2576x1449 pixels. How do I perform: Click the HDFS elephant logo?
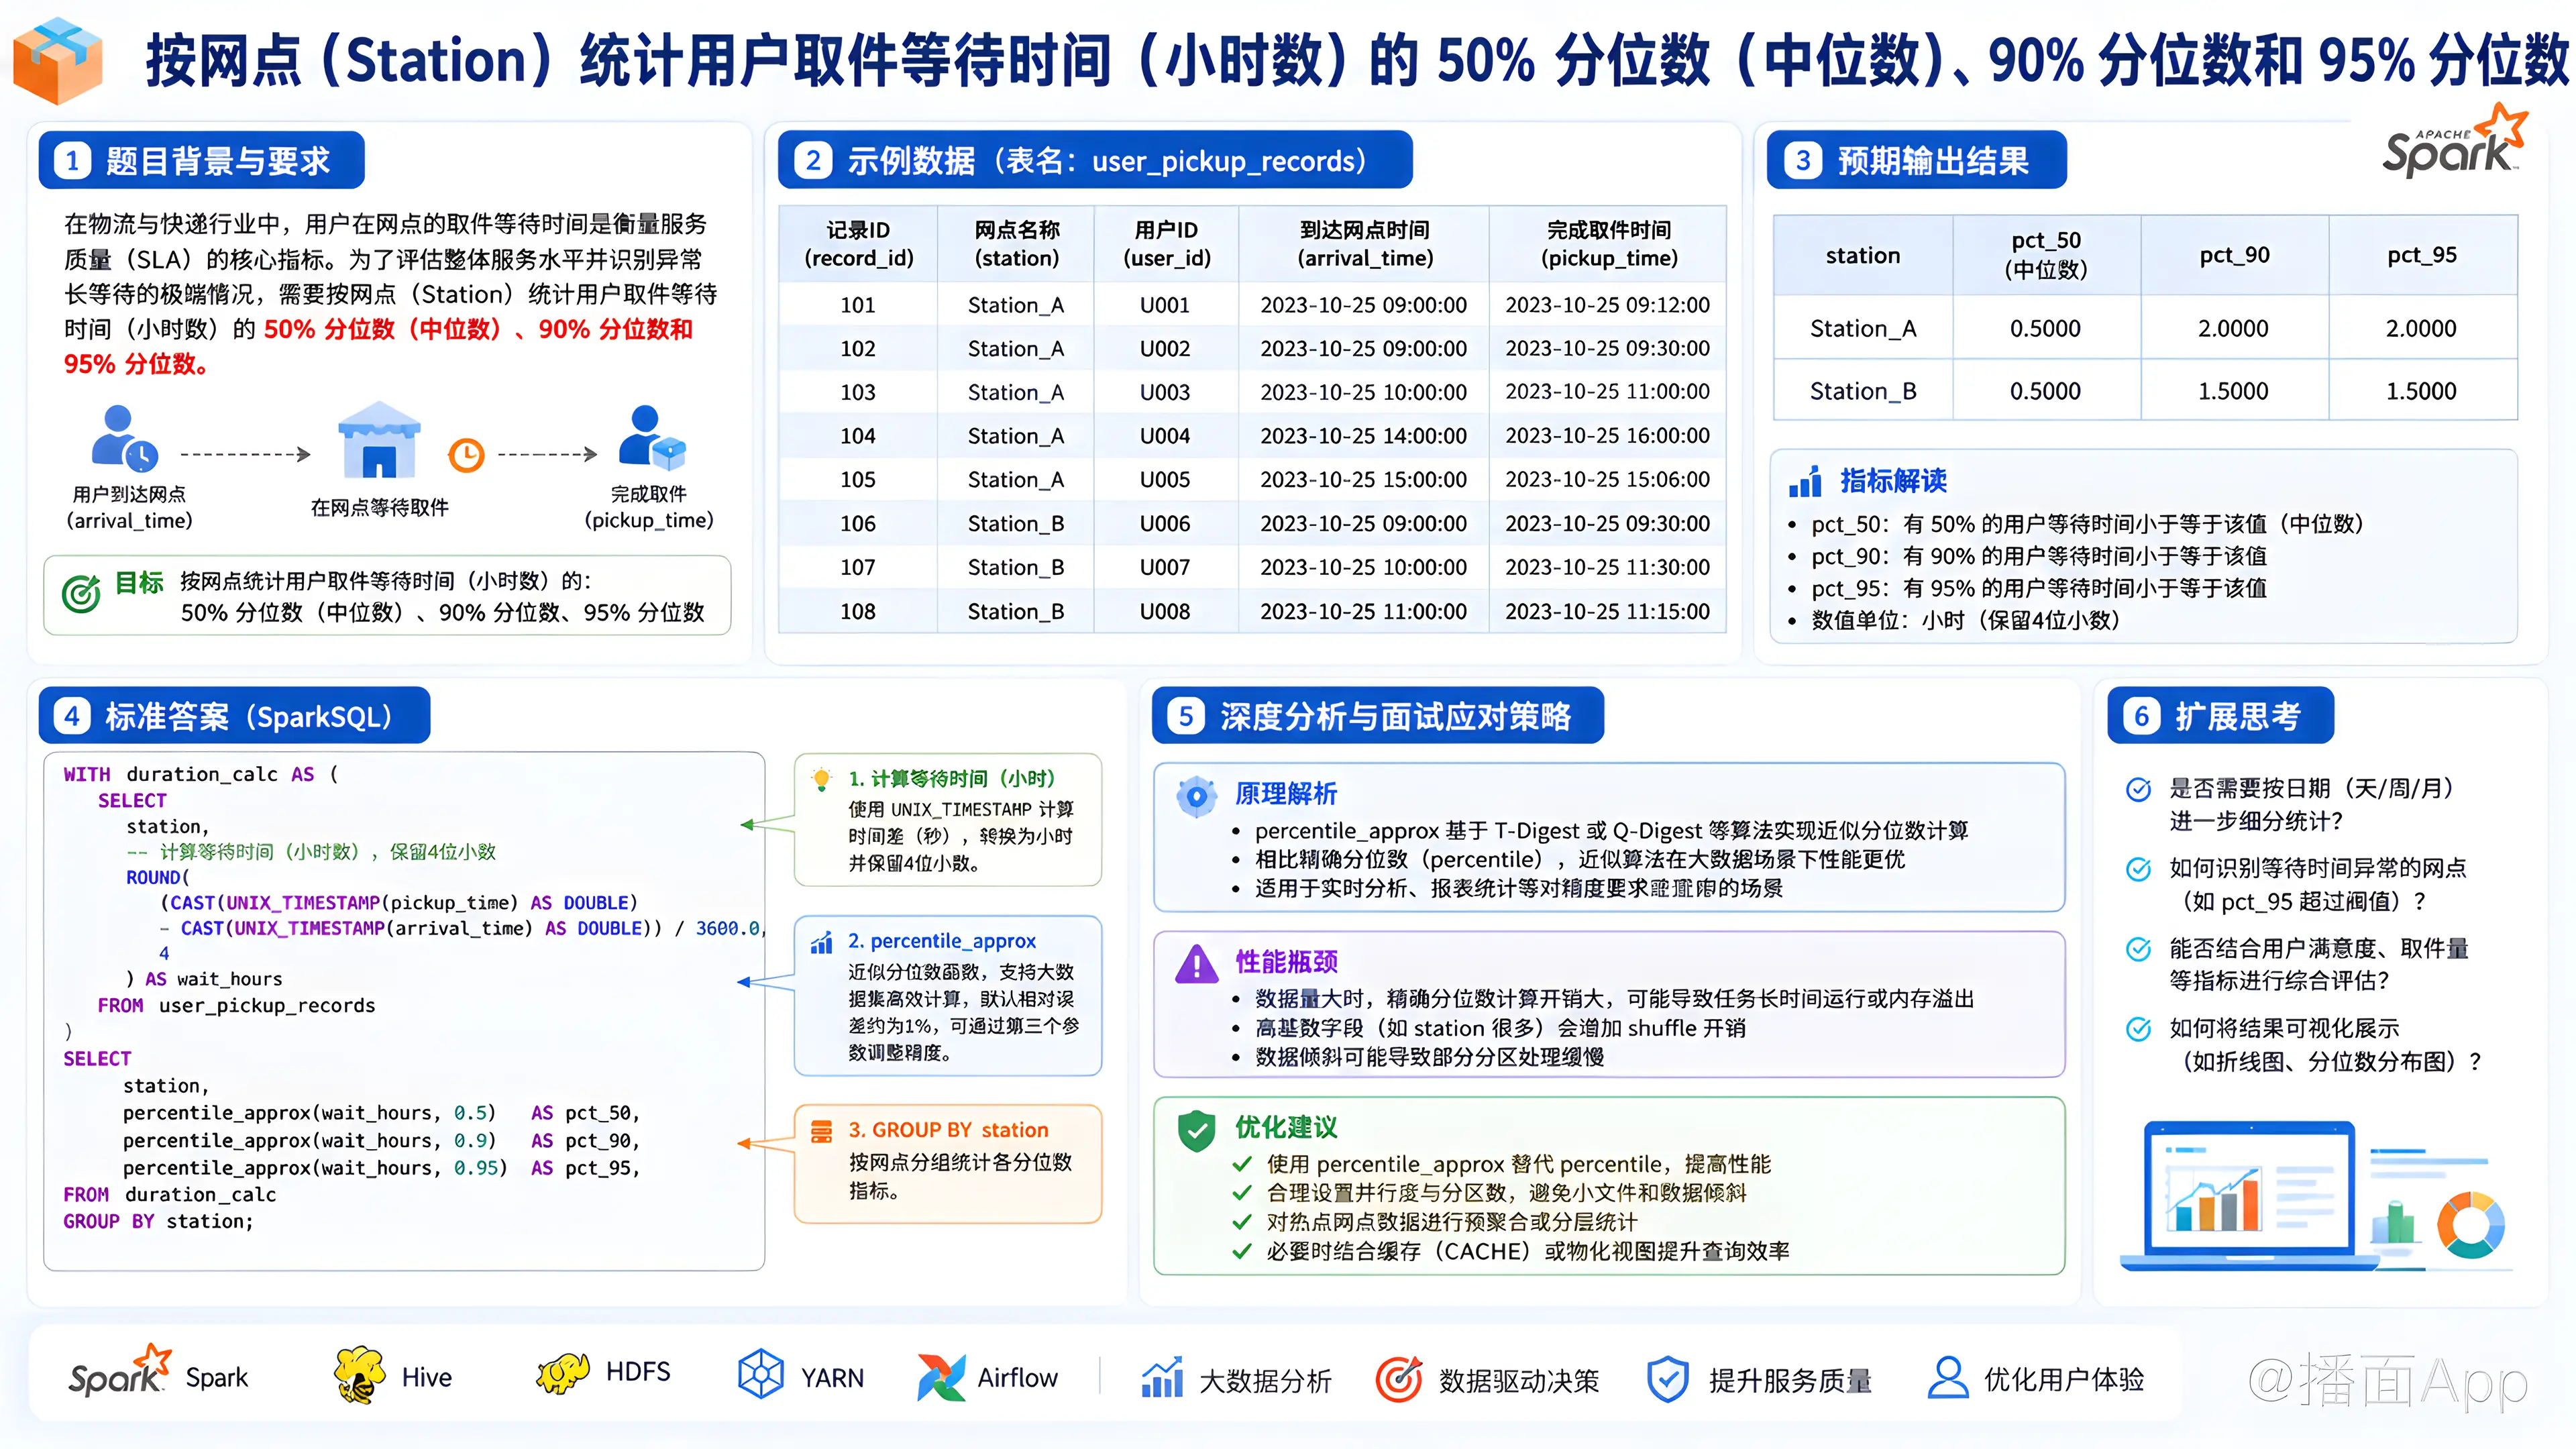(x=563, y=1373)
